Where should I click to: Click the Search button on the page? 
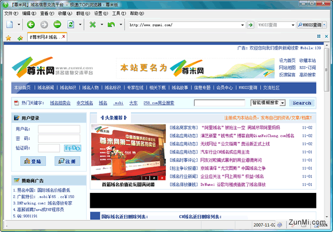click(302, 103)
